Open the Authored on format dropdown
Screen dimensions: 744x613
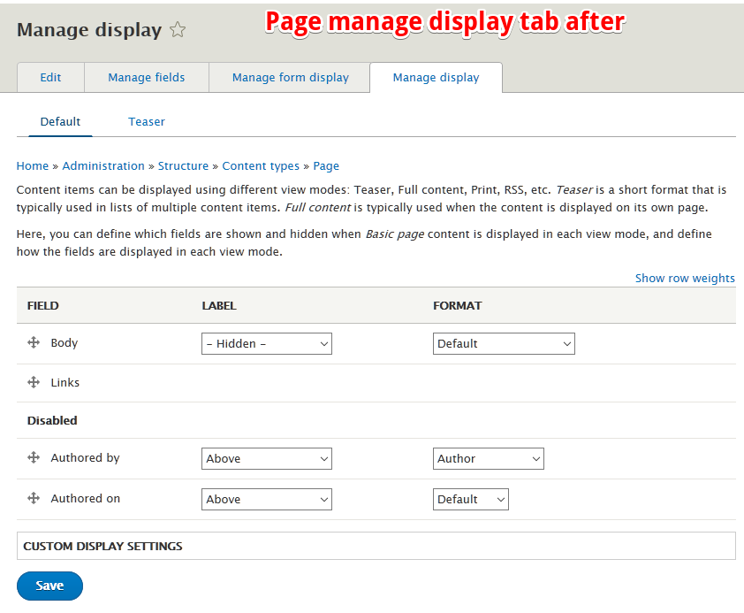coord(470,499)
